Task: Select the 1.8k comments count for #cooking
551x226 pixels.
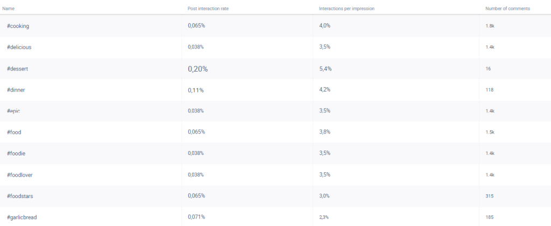Action: [490, 26]
